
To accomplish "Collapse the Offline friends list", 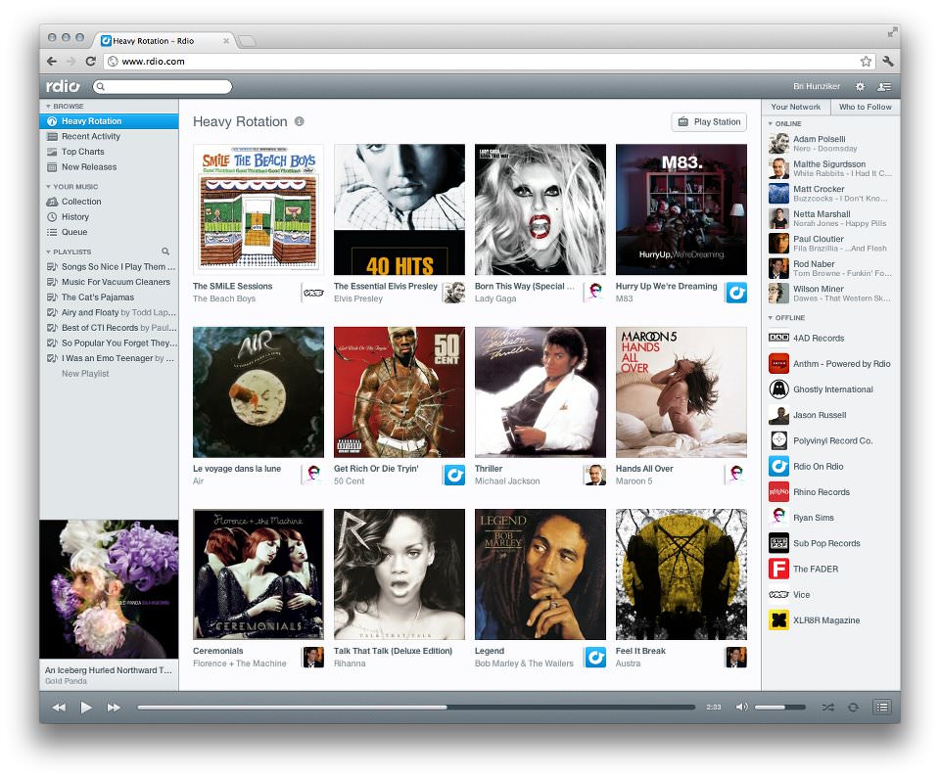I will [771, 318].
